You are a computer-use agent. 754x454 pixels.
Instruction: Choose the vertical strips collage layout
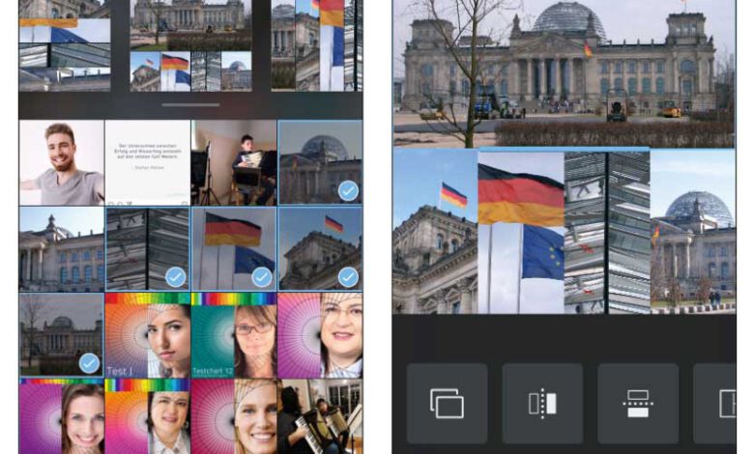(317, 45)
